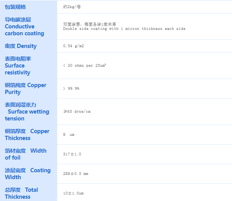Image resolution: width=232 pixels, height=201 pixels.
Task: Select the '≥65 dyne/cm' value
Action: tap(77, 112)
